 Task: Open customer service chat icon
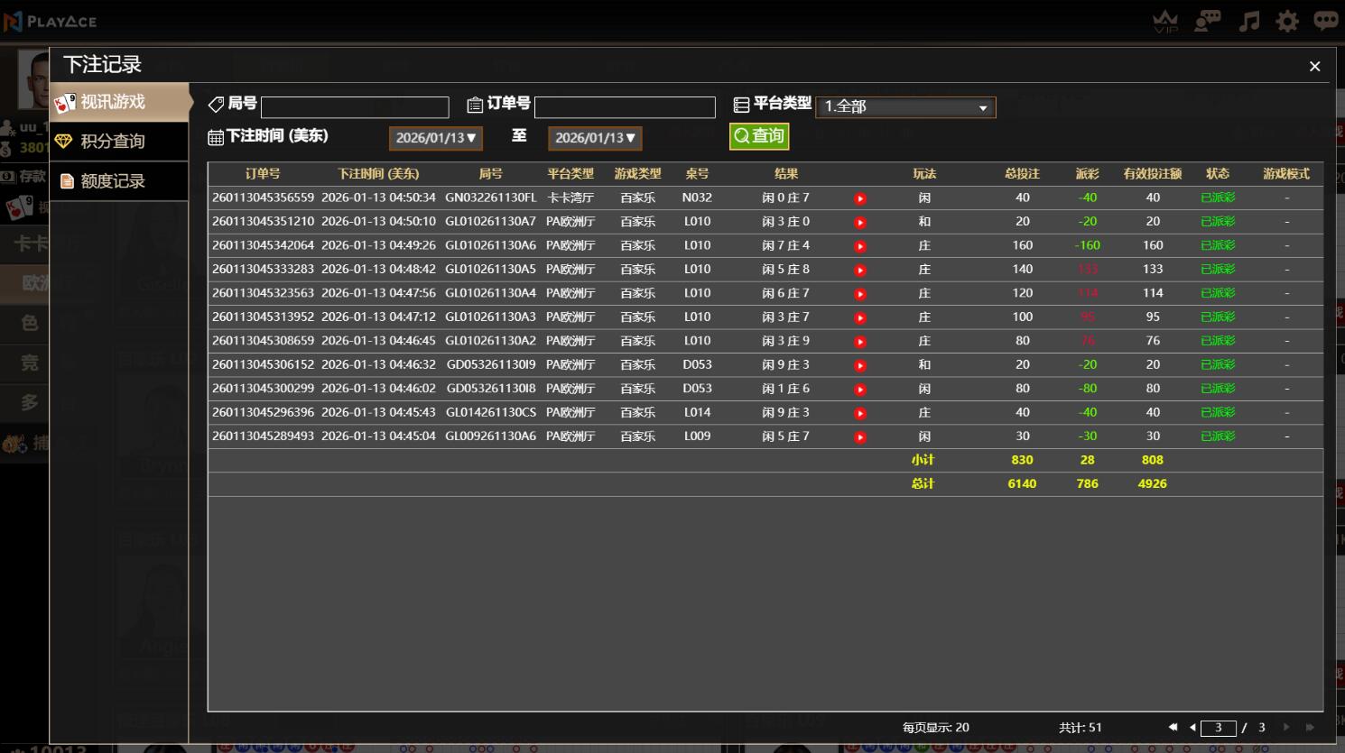1207,21
